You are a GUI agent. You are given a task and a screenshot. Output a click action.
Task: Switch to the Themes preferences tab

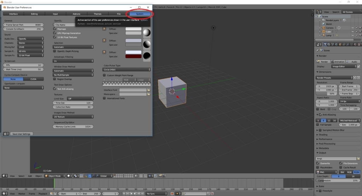pyautogui.click(x=98, y=14)
